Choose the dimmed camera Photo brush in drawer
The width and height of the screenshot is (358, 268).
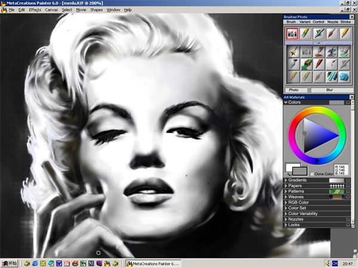(x=307, y=52)
